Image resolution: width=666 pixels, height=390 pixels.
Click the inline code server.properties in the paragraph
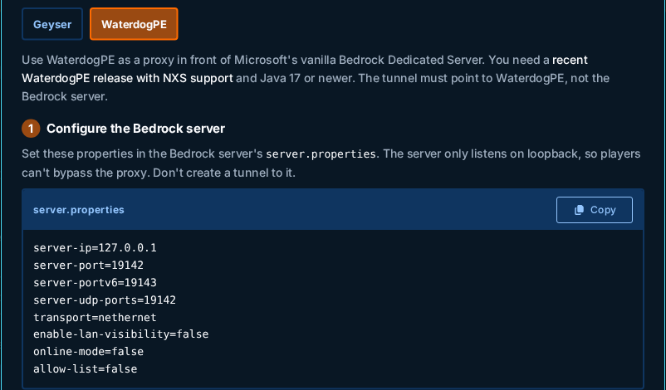coord(321,154)
